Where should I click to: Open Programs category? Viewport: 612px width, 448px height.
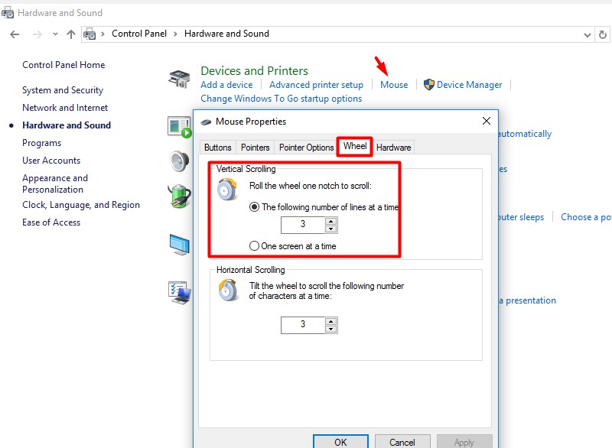click(x=42, y=143)
